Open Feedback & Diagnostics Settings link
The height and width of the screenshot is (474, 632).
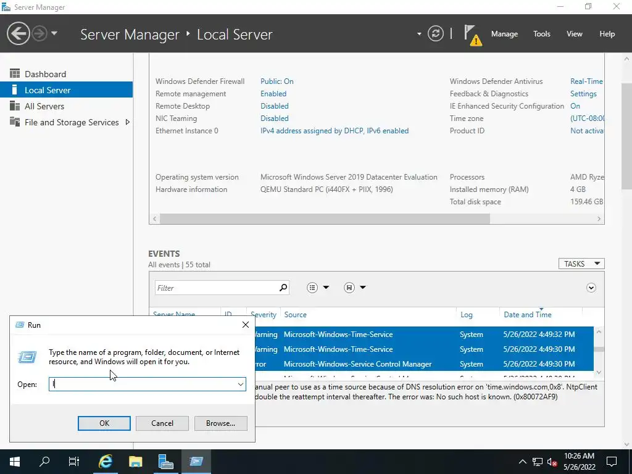(583, 94)
